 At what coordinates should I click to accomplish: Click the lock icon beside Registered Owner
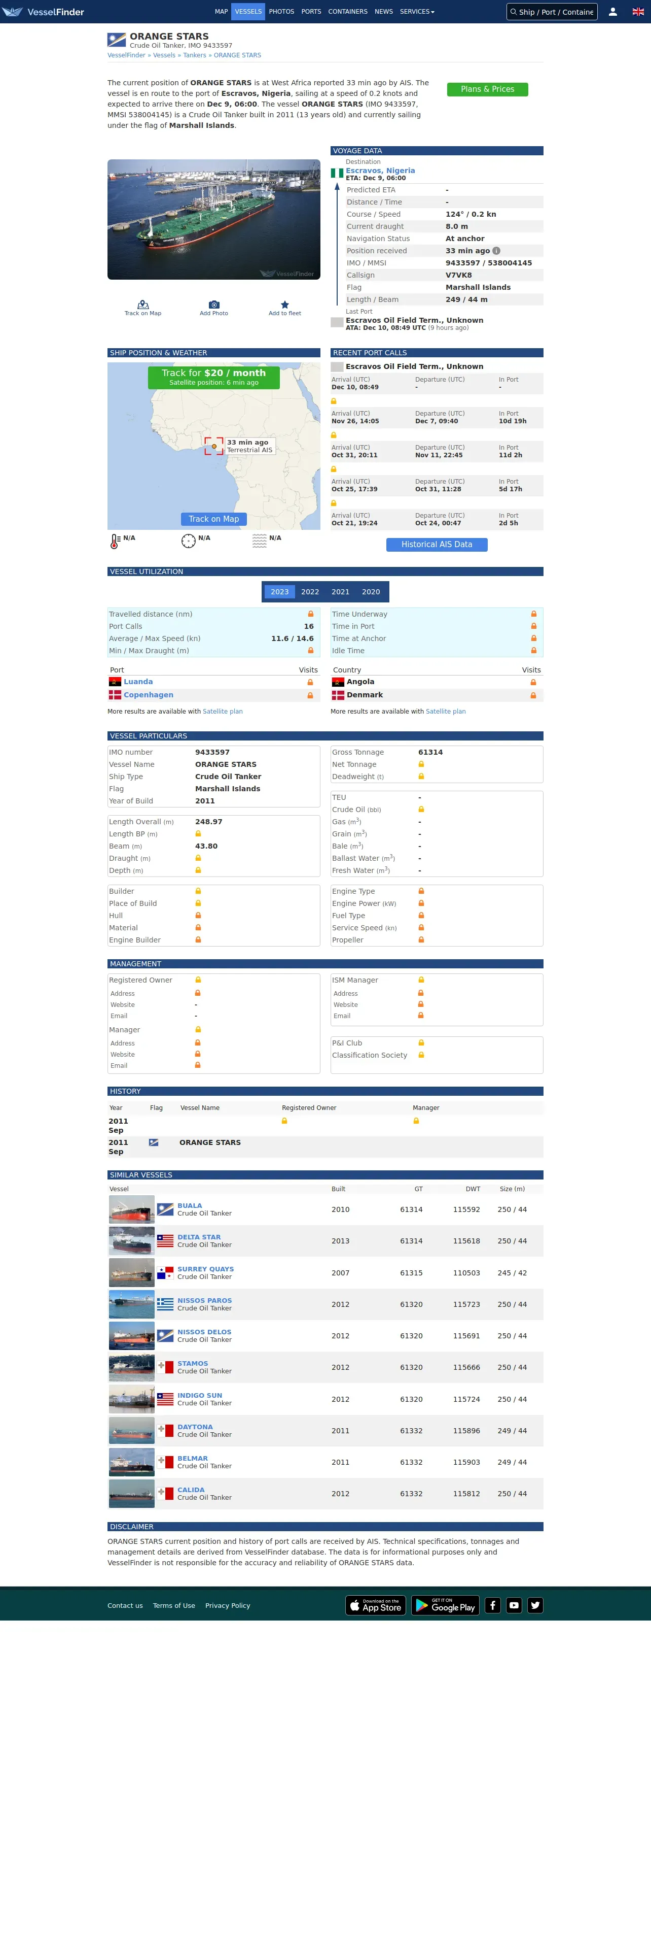tap(198, 980)
